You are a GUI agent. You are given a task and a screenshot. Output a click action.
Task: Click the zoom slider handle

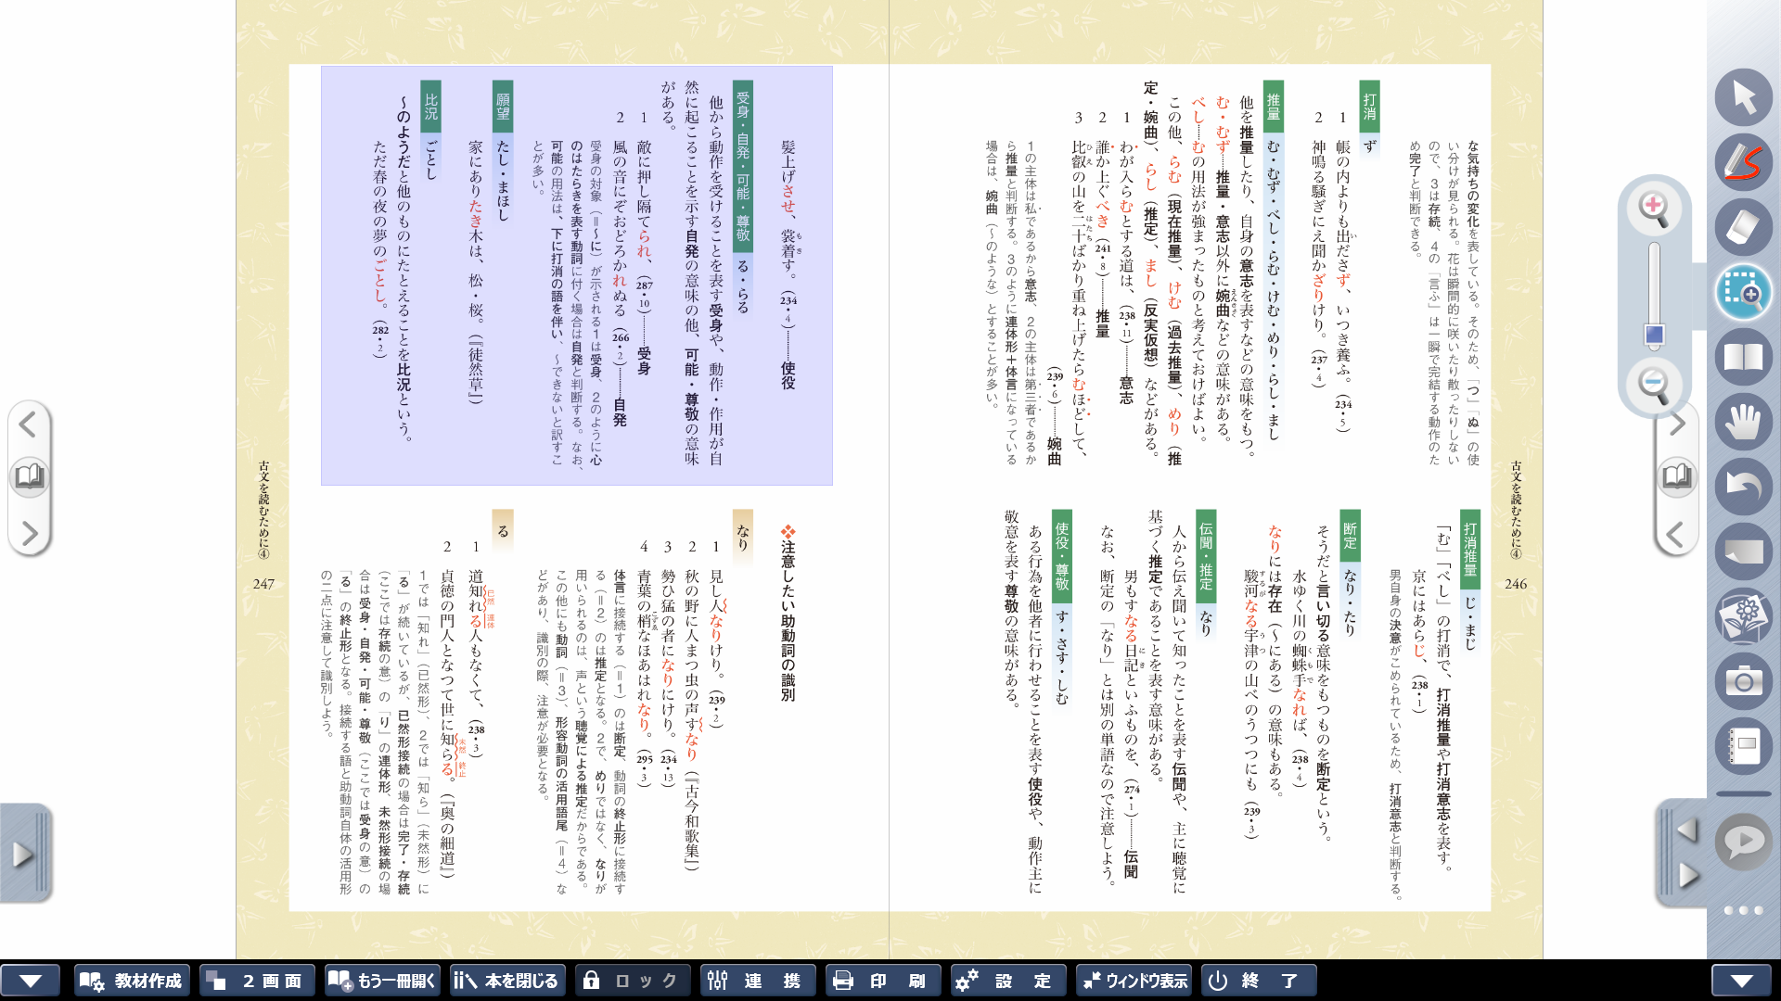click(x=1654, y=335)
